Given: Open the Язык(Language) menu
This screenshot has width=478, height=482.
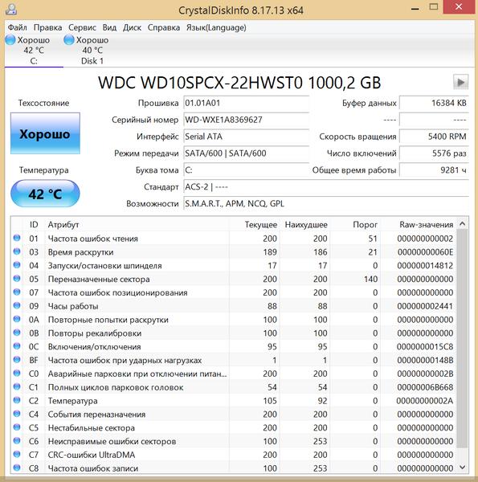Looking at the screenshot, I should pos(216,27).
